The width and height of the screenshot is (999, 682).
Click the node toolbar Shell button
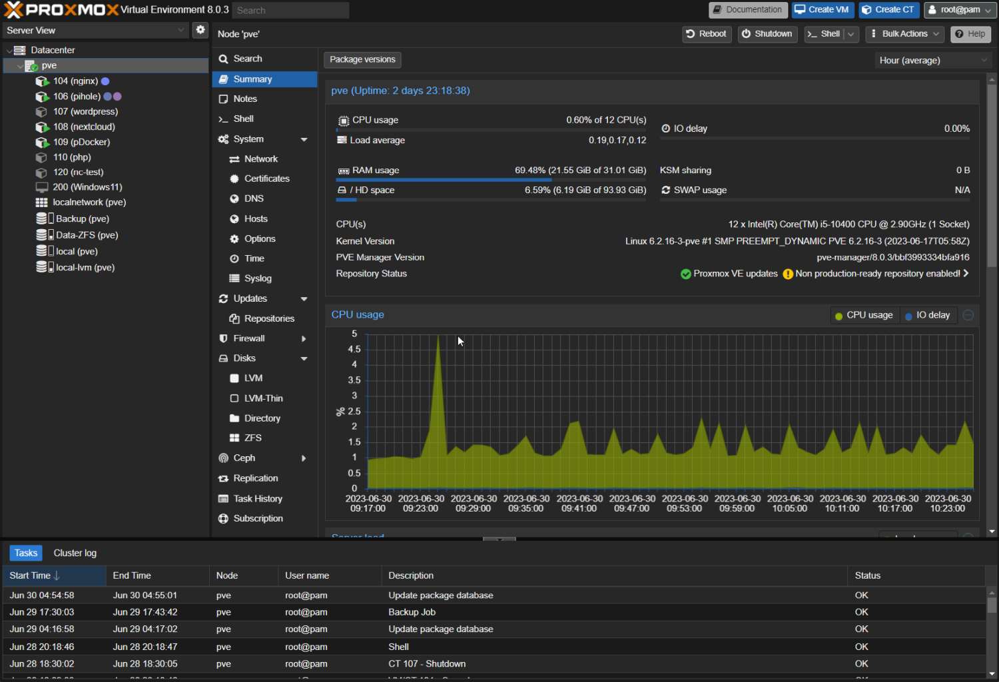(824, 34)
